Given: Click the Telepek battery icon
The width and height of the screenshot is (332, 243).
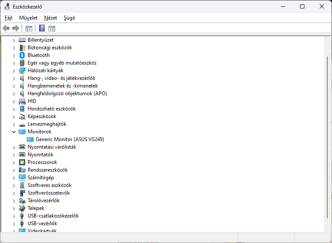Looking at the screenshot, I should pyautogui.click(x=22, y=208).
